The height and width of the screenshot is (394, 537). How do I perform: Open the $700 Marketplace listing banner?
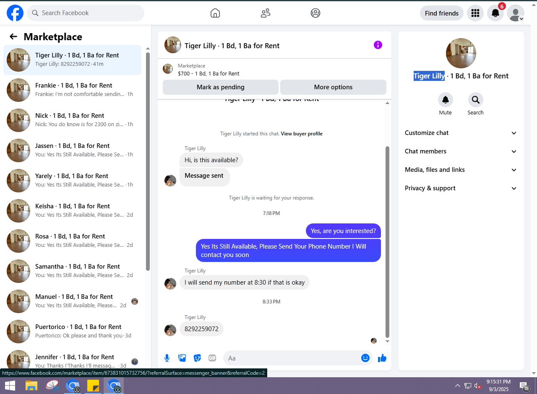[x=274, y=69]
